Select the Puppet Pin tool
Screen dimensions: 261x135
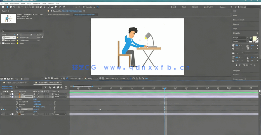coord(64,7)
